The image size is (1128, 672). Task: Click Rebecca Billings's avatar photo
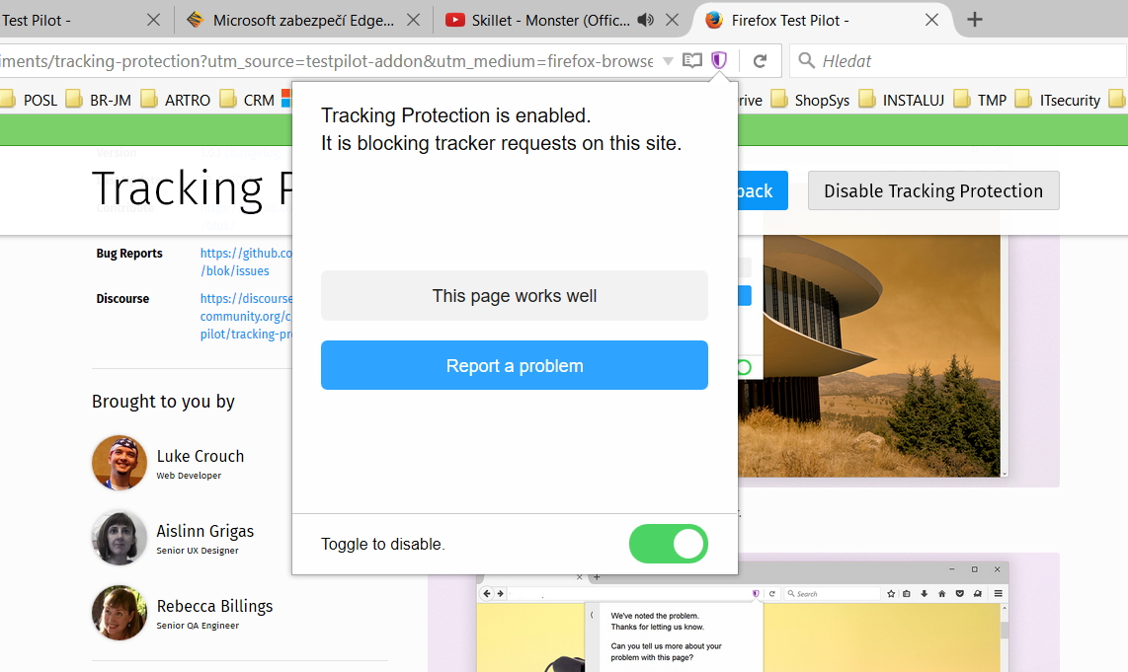pos(120,613)
